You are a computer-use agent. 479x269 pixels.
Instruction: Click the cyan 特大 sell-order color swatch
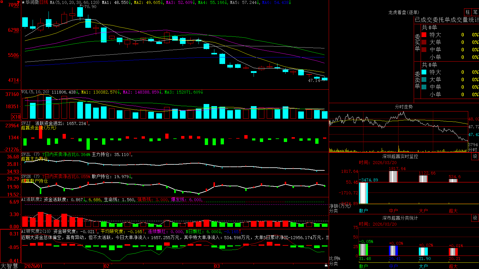[424, 72]
